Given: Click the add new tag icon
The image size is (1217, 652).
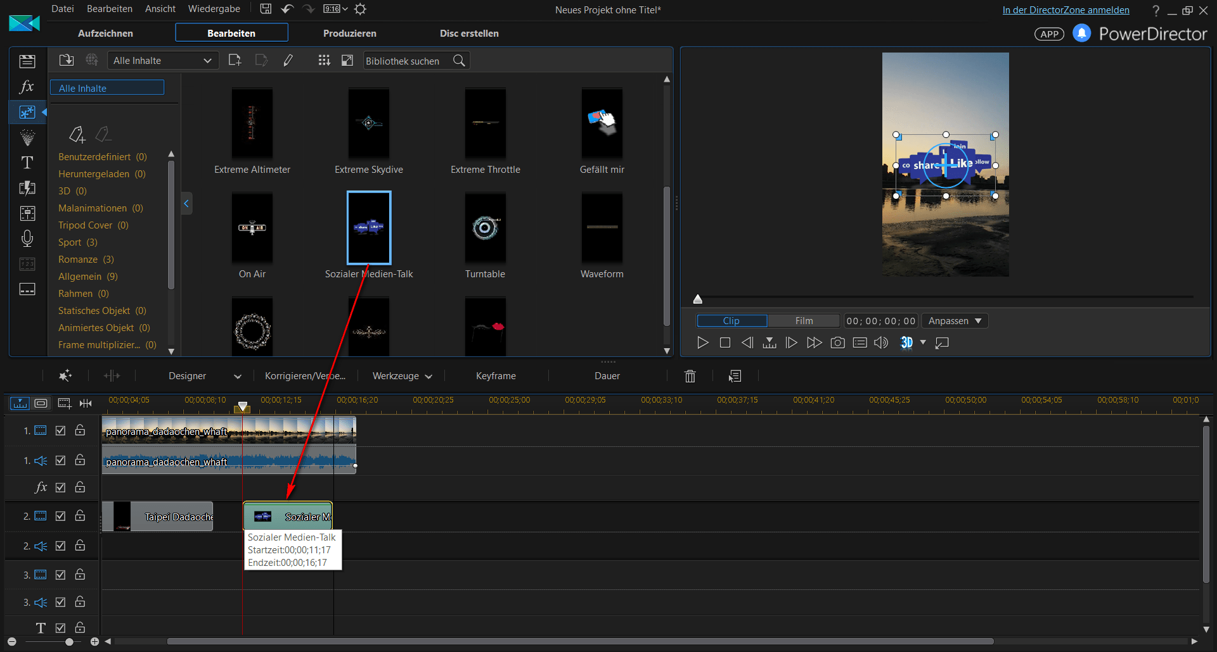Looking at the screenshot, I should click(x=77, y=134).
